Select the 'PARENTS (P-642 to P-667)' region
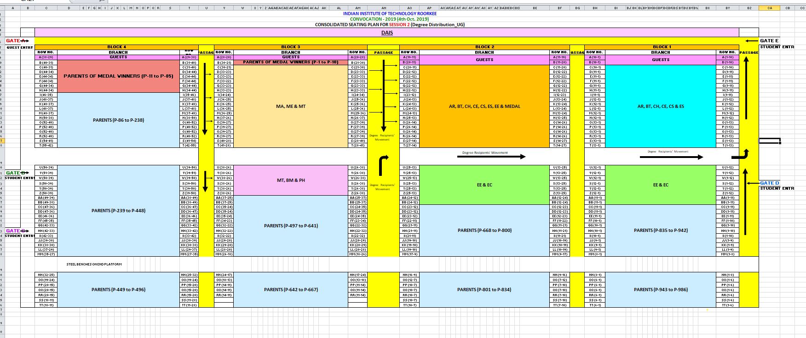The width and height of the screenshot is (806, 338). [x=291, y=290]
